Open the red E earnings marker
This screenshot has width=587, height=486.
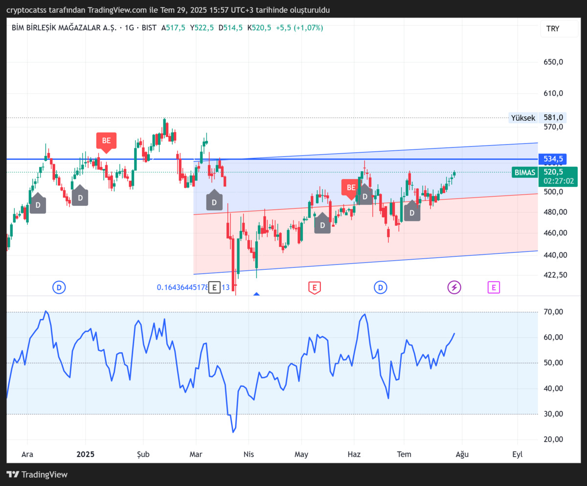click(314, 287)
